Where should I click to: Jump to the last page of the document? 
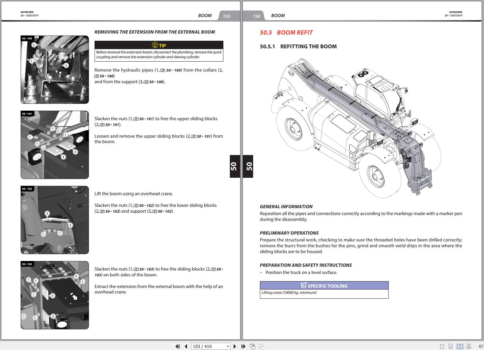[x=243, y=346]
